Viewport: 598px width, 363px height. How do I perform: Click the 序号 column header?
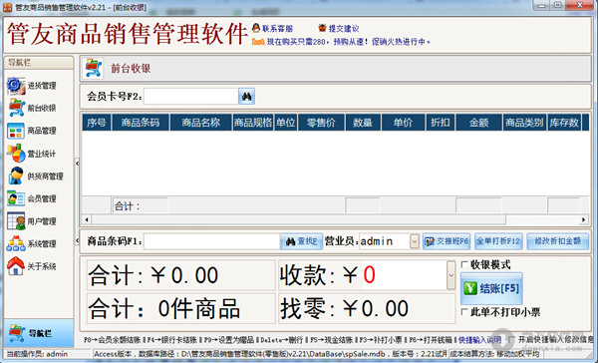click(x=97, y=122)
